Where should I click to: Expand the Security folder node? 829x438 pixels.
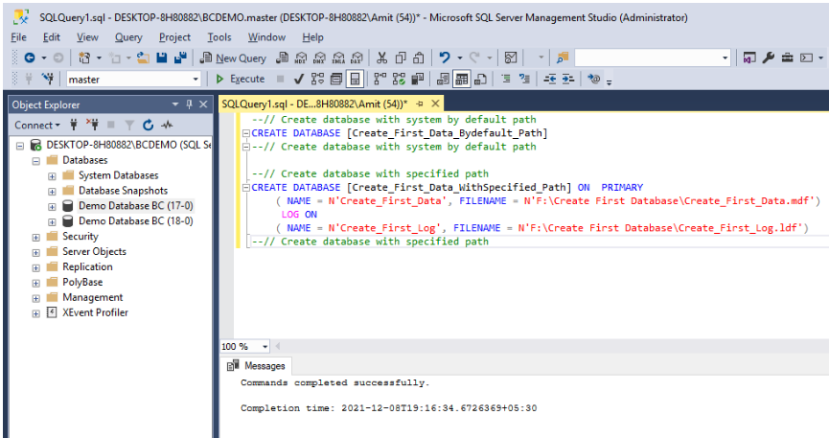(x=36, y=238)
